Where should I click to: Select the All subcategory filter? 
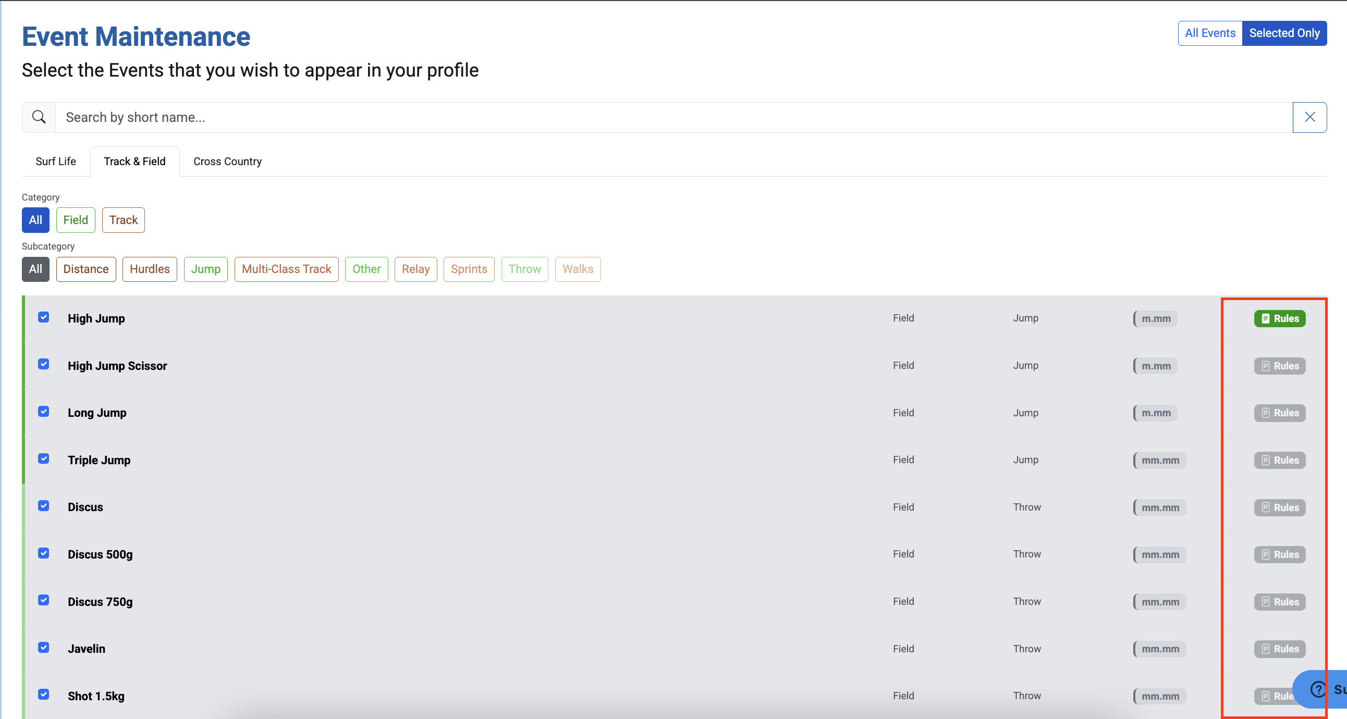click(35, 269)
